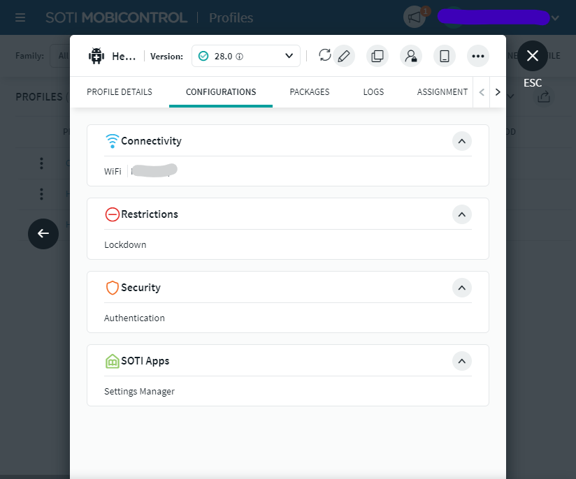The height and width of the screenshot is (479, 576).
Task: Open the three-dot more actions menu
Action: click(x=478, y=56)
